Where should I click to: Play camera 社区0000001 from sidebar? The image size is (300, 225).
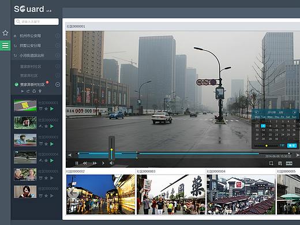click(52, 109)
